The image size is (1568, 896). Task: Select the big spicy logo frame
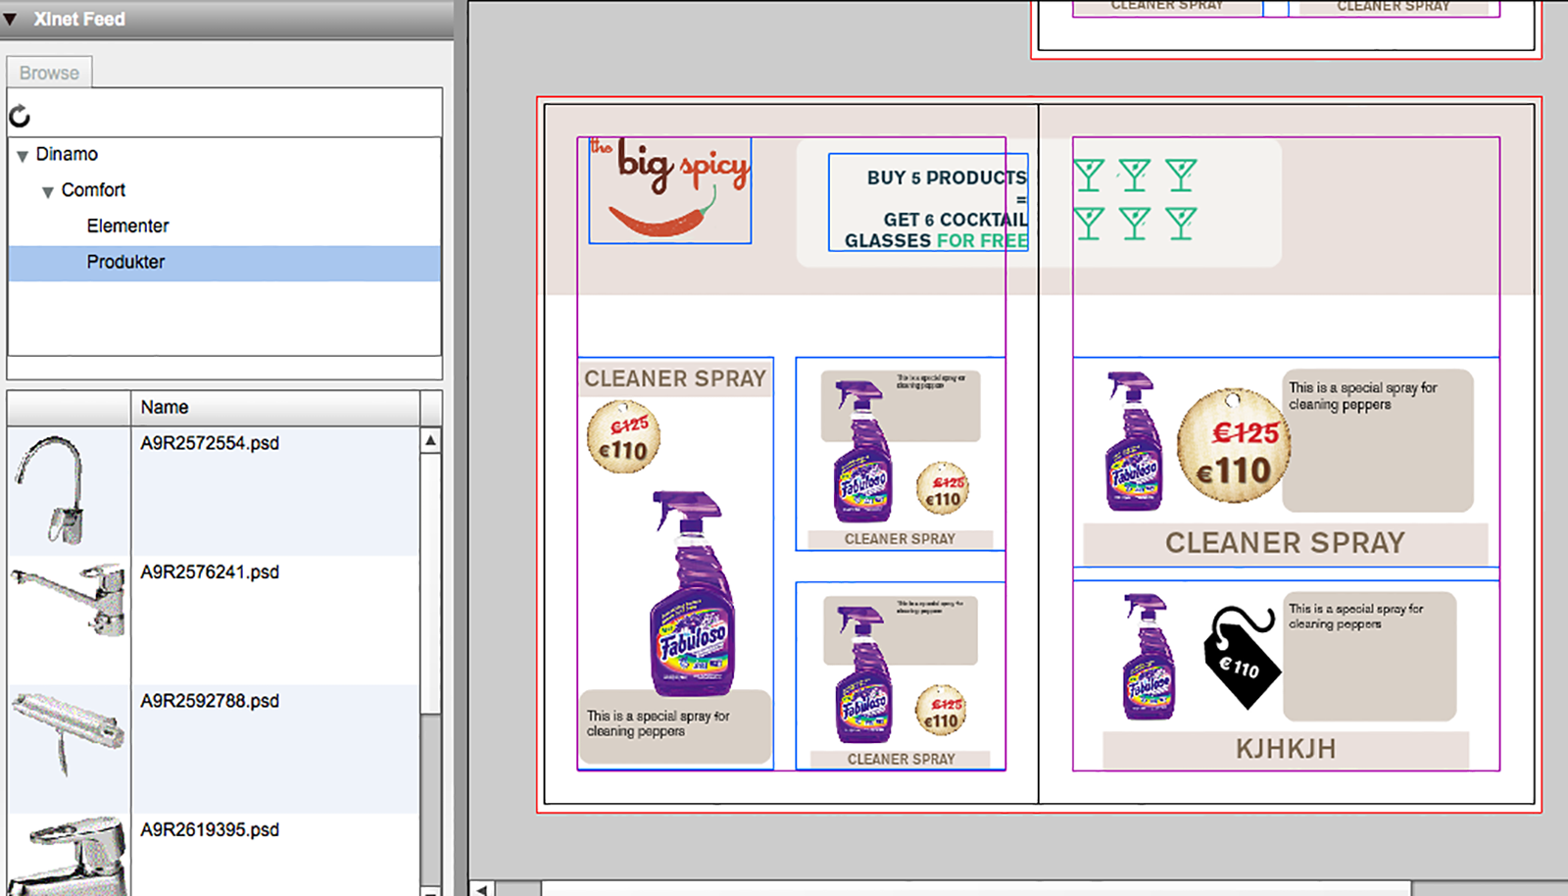(670, 190)
